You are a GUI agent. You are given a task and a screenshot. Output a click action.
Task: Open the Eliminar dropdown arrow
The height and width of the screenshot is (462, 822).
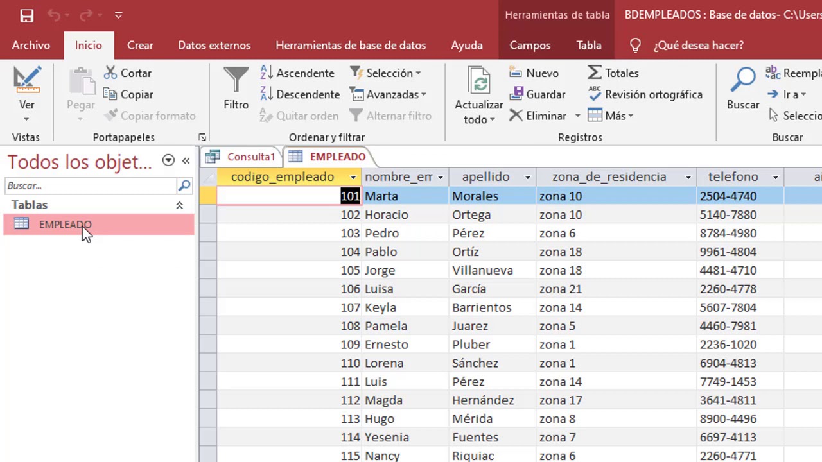coord(577,116)
